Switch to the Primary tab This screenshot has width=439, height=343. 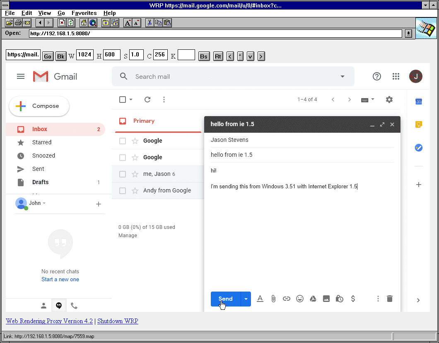pos(144,121)
